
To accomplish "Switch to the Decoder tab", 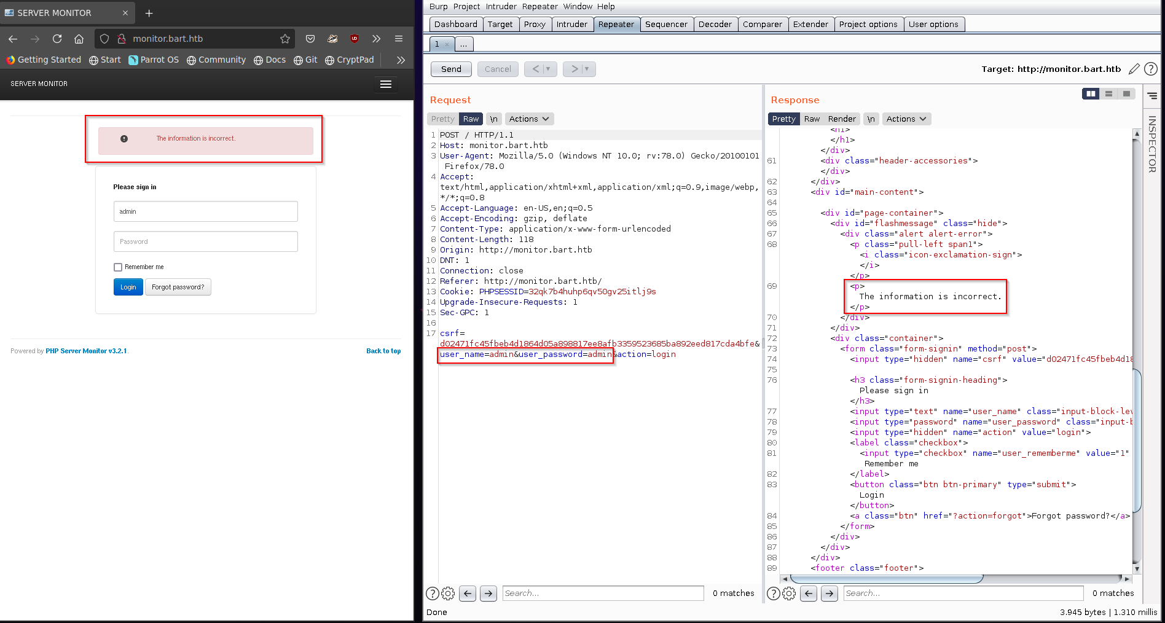I will [715, 25].
